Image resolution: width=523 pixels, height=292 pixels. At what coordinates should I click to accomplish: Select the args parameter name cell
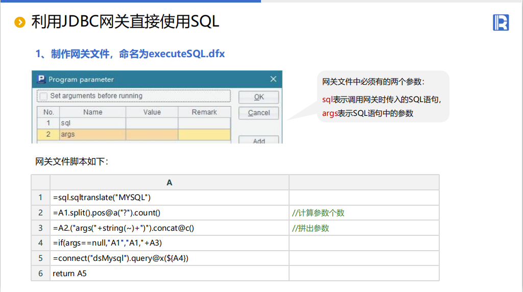point(92,134)
